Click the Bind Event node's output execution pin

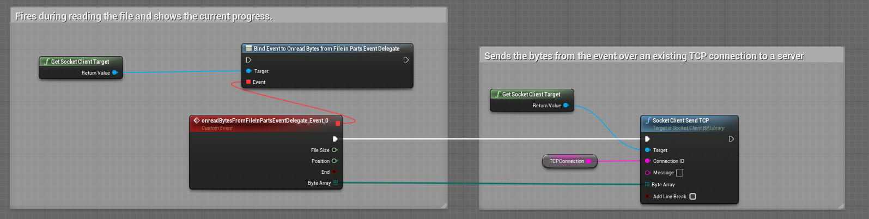406,60
